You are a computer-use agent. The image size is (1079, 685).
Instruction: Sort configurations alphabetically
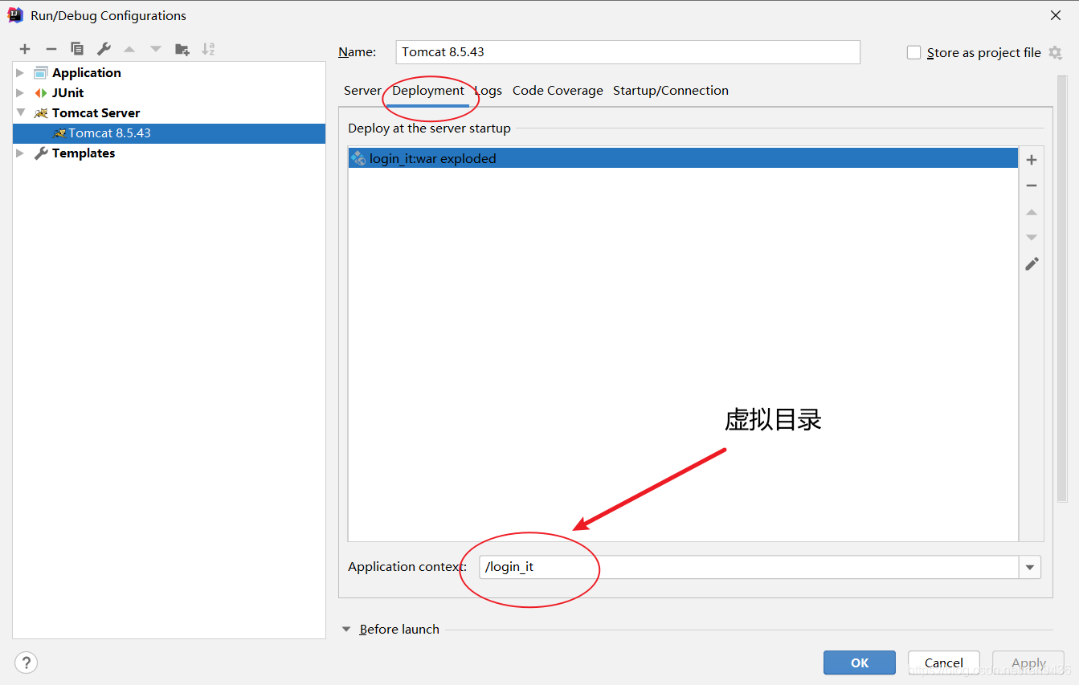[x=208, y=49]
